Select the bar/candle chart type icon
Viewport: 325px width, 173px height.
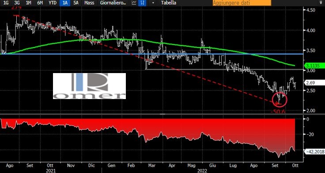[142, 3]
